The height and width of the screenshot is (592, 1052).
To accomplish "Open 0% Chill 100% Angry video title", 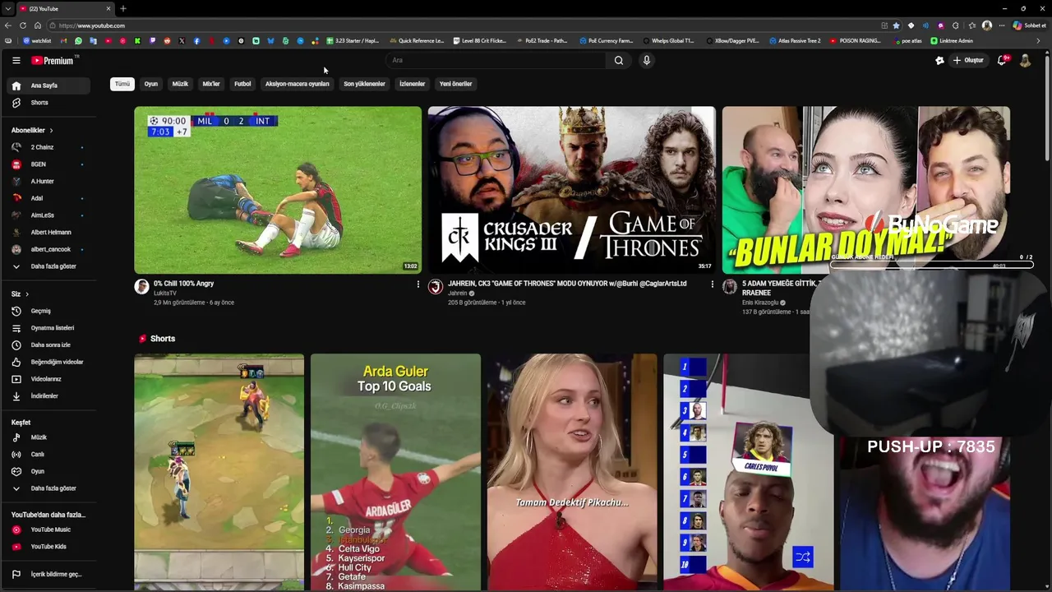I will [183, 284].
